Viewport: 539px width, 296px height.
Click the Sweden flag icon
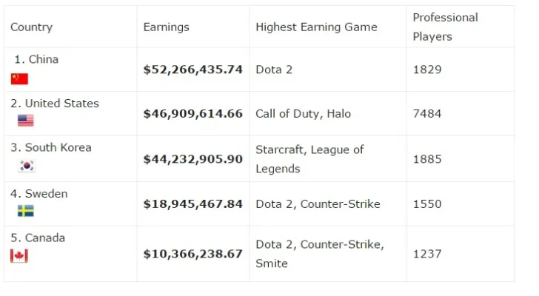(x=26, y=211)
